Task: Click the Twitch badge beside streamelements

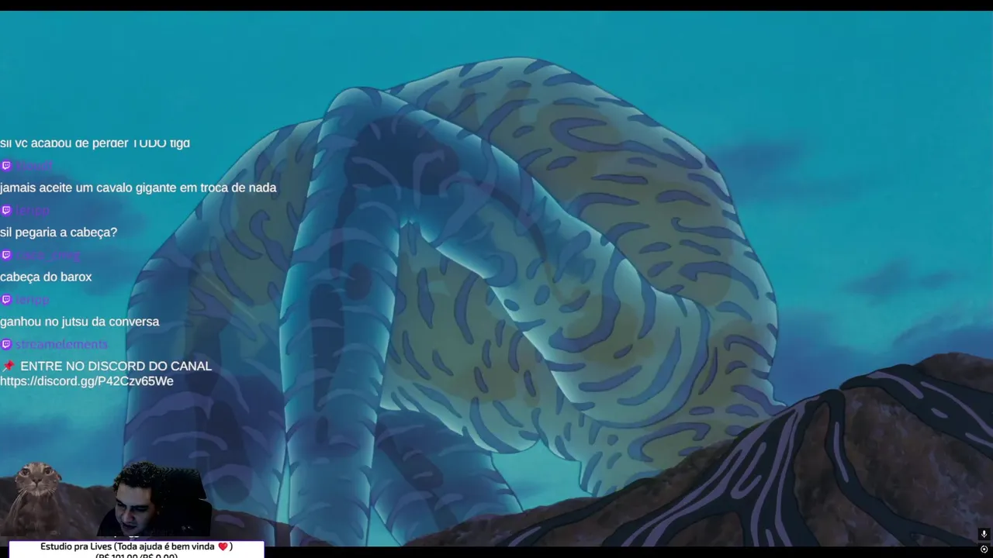Action: (6, 344)
